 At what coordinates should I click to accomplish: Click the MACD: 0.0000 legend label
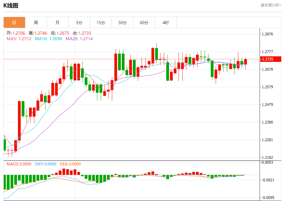pyautogui.click(x=19, y=164)
